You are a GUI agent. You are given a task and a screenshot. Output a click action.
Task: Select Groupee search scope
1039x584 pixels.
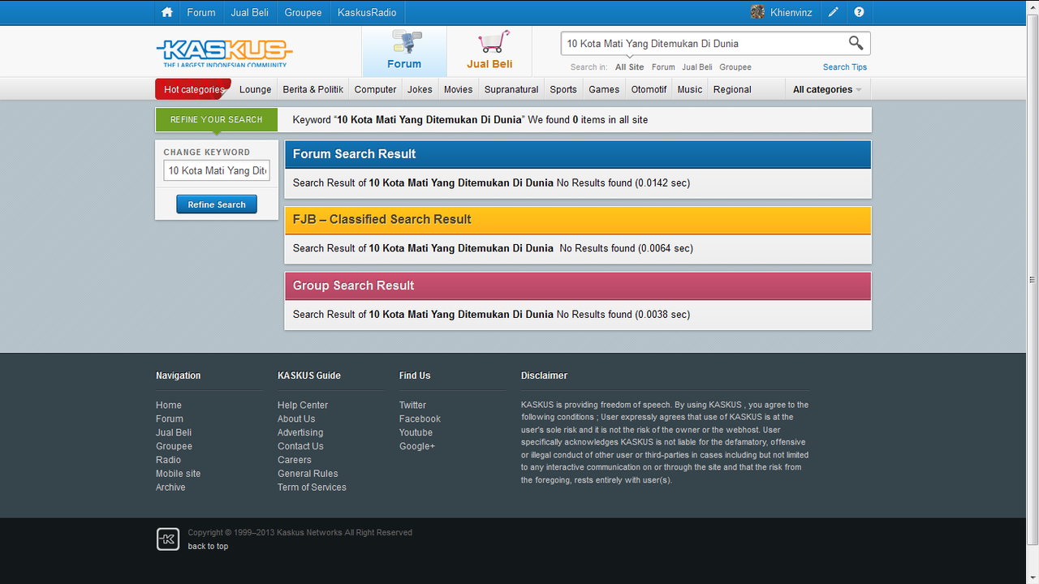(735, 67)
